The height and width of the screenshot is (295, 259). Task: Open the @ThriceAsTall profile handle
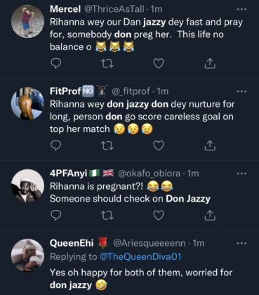[114, 9]
